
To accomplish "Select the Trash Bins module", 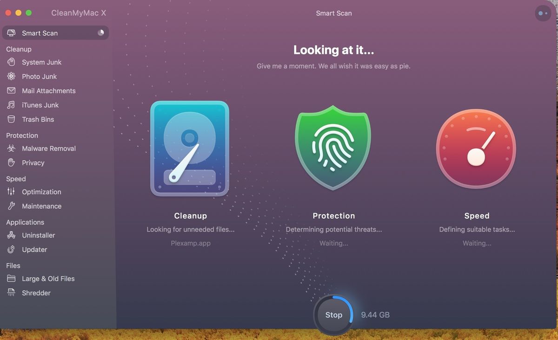I will 12,119.
